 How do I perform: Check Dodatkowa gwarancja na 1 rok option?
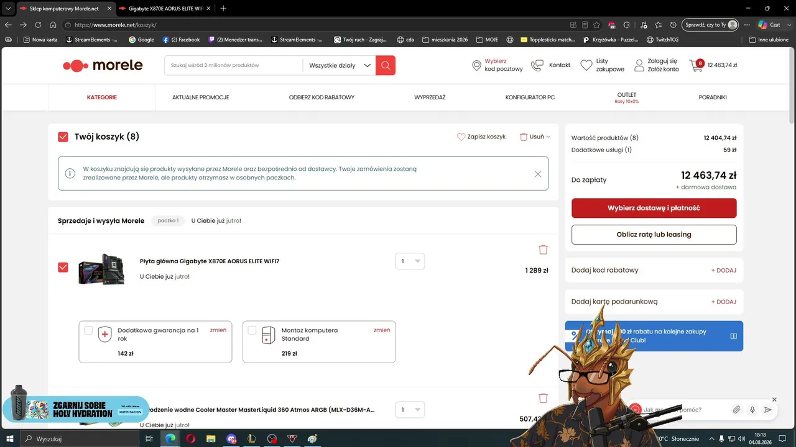pyautogui.click(x=88, y=330)
